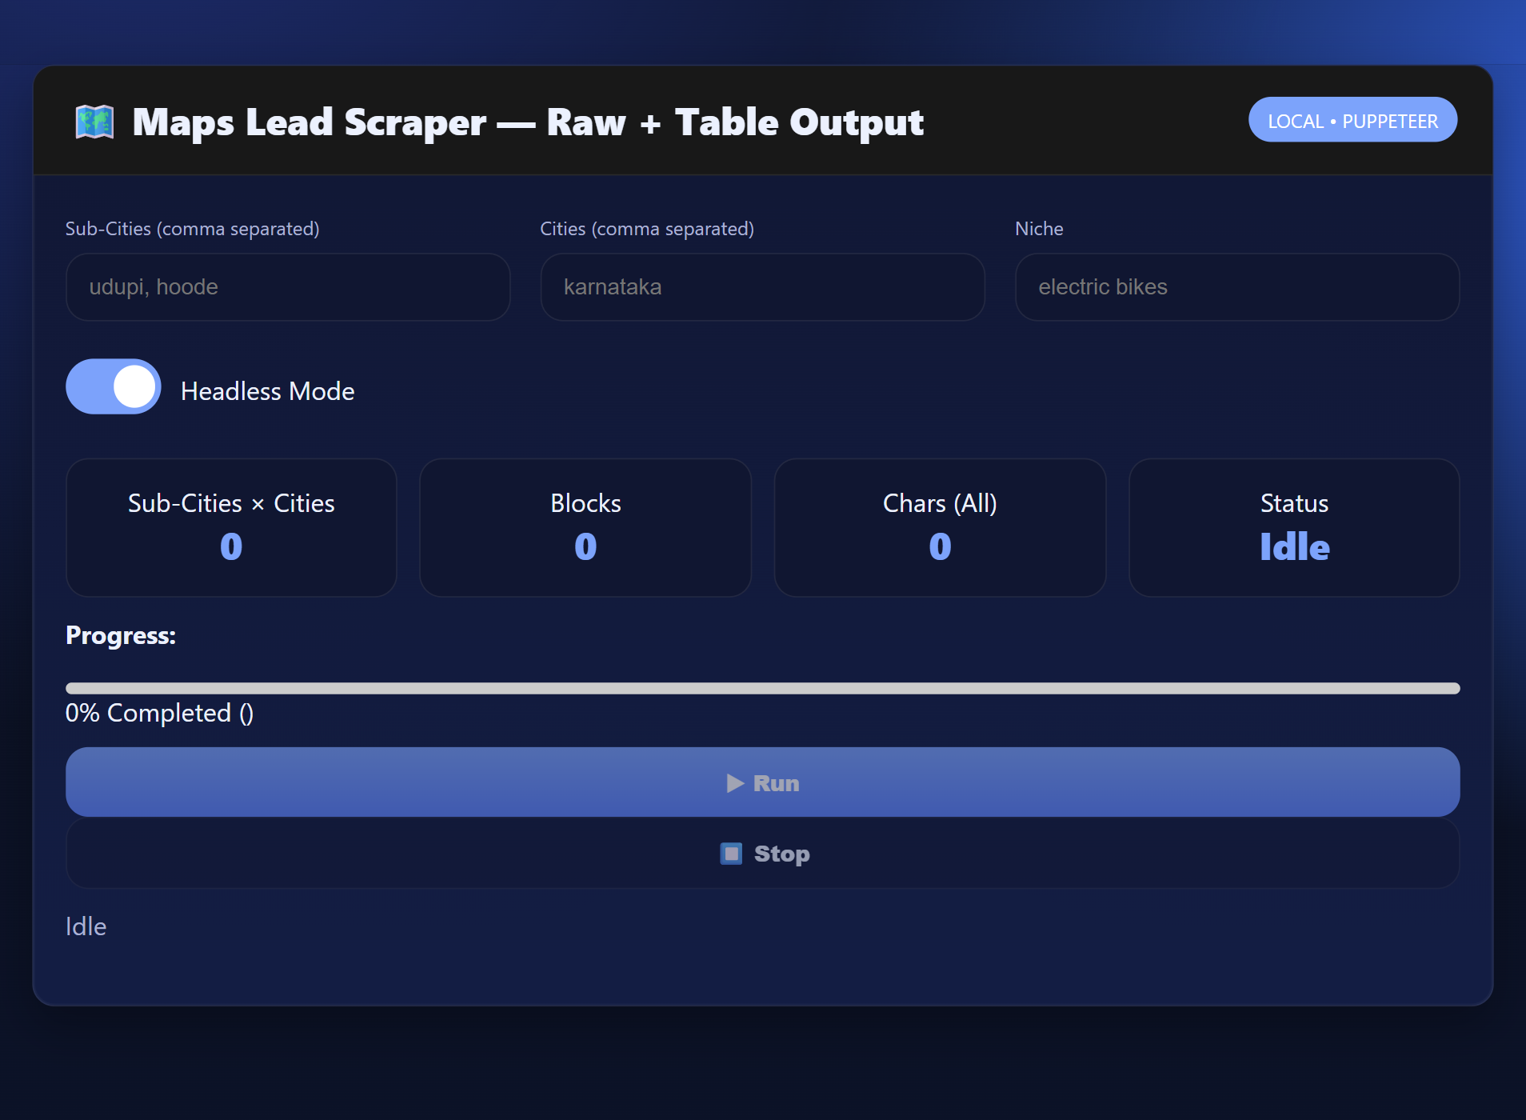Screen dimensions: 1526x1120
Task: Click the Chars (All) counter card
Action: point(940,527)
